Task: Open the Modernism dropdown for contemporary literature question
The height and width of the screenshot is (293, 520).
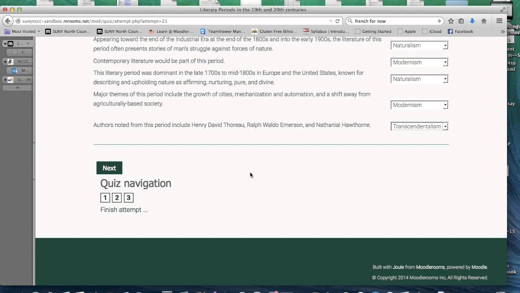Action: tap(419, 62)
